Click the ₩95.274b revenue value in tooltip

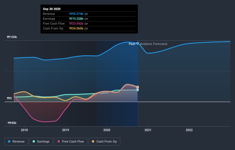point(76,14)
